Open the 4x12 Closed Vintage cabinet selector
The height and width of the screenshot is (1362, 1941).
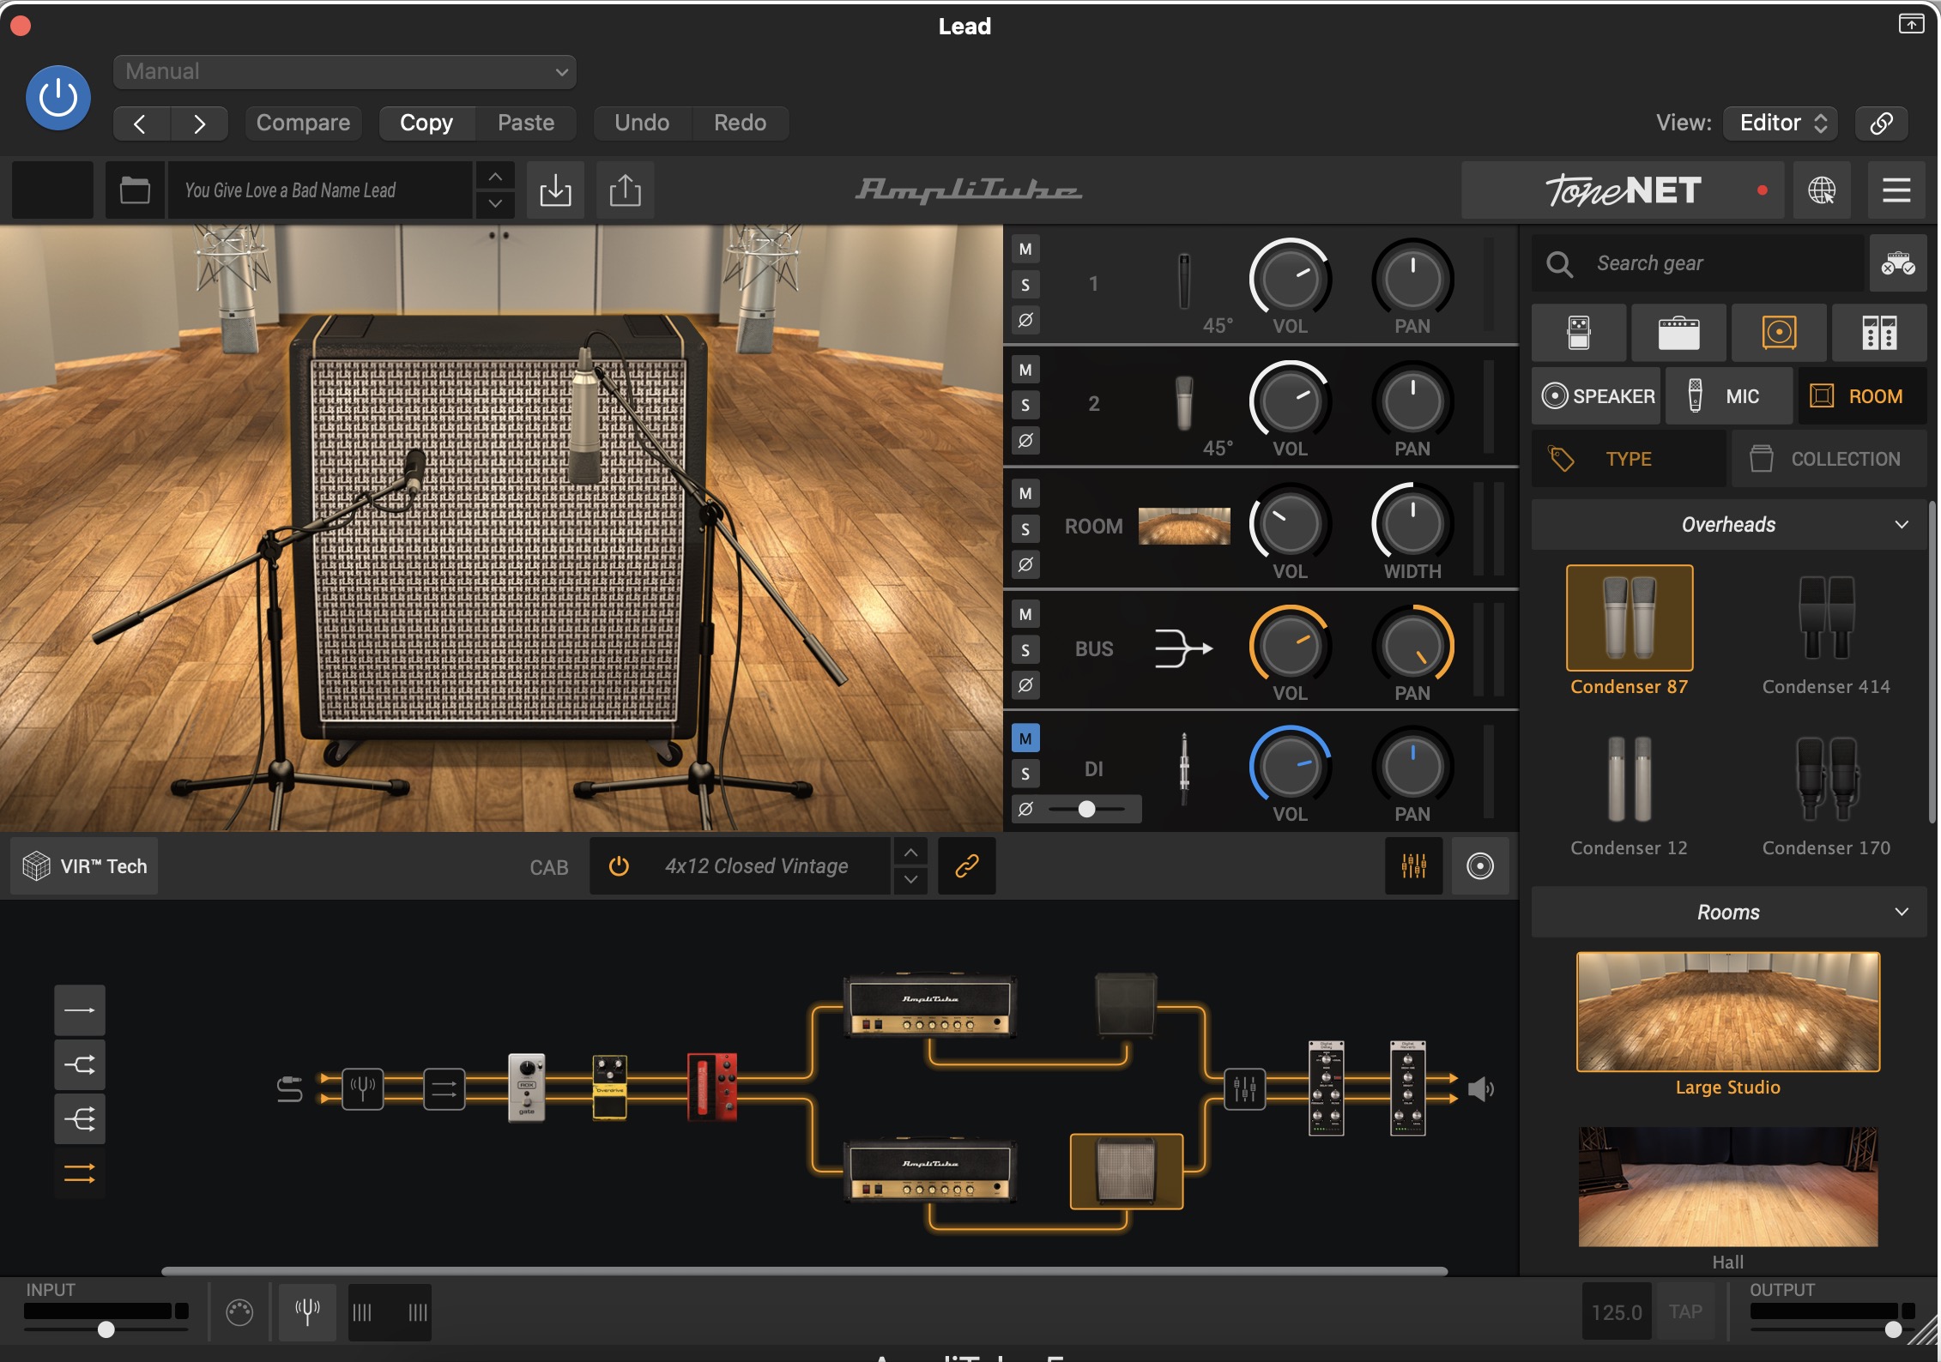[x=756, y=866]
